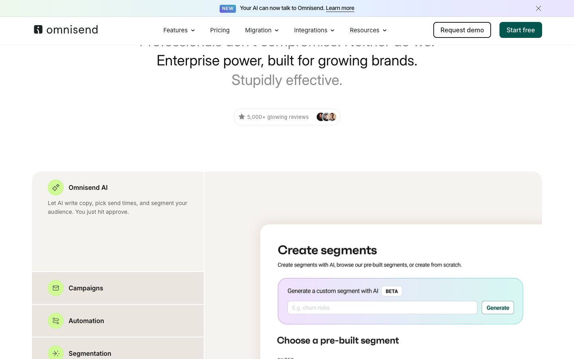Expand the Features menu
The height and width of the screenshot is (359, 574).
[179, 30]
